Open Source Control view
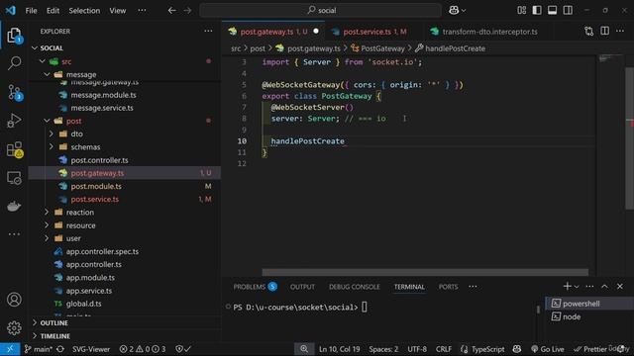Image resolution: width=634 pixels, height=356 pixels. point(14,92)
